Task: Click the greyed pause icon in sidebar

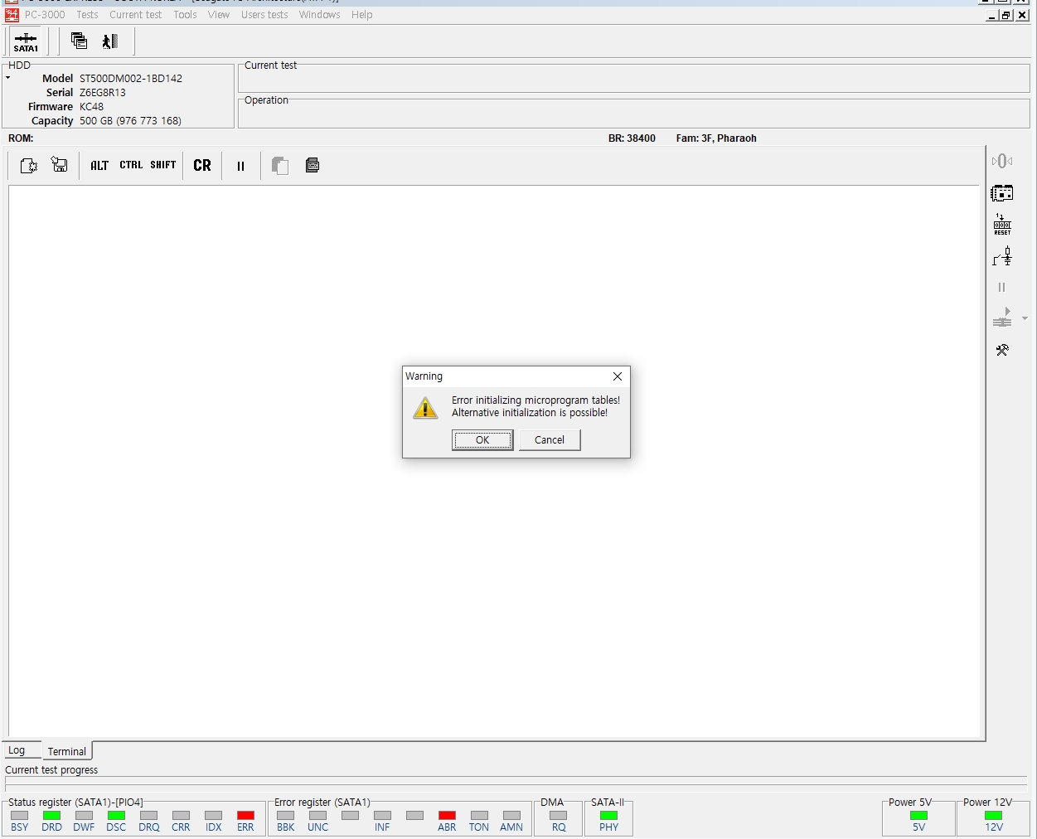Action: pyautogui.click(x=1001, y=287)
